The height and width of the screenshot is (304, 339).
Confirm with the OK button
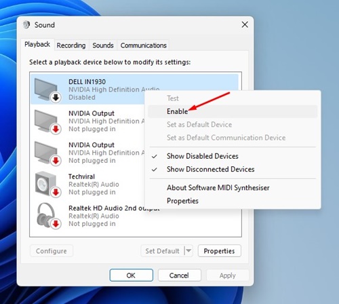[131, 275]
